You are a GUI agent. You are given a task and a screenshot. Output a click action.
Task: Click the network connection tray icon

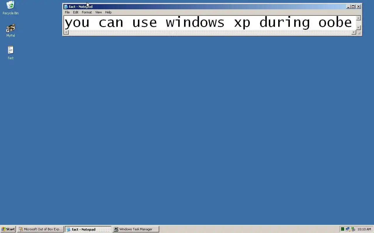click(x=348, y=229)
